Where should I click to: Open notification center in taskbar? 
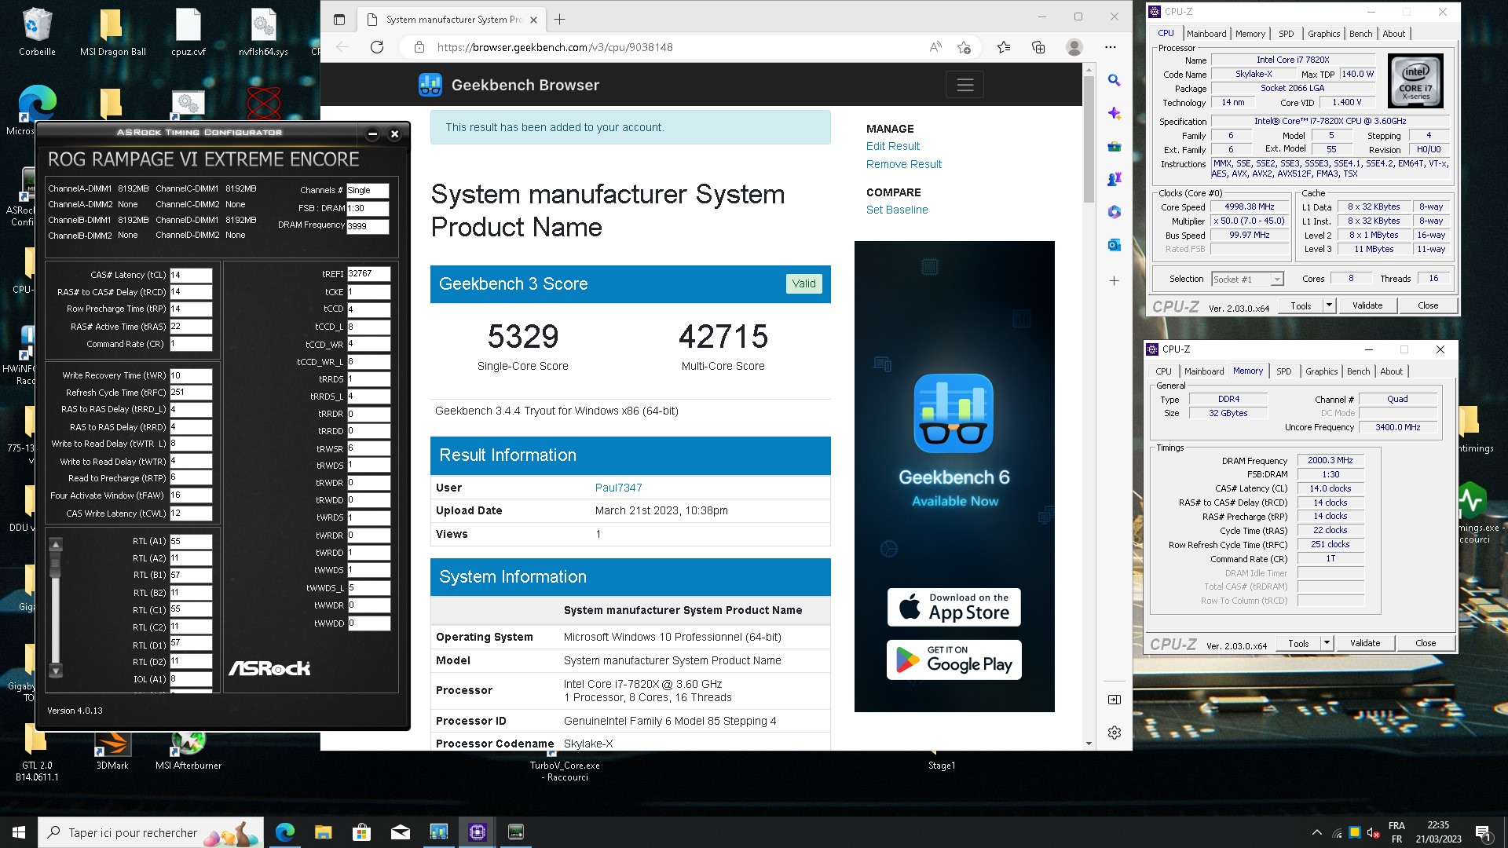[1483, 832]
